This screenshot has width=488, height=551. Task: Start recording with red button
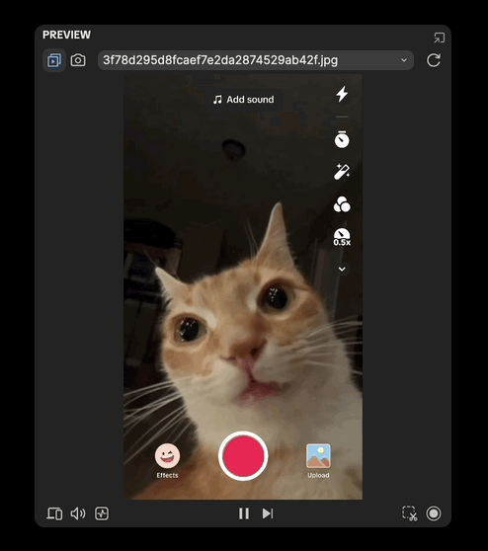243,456
